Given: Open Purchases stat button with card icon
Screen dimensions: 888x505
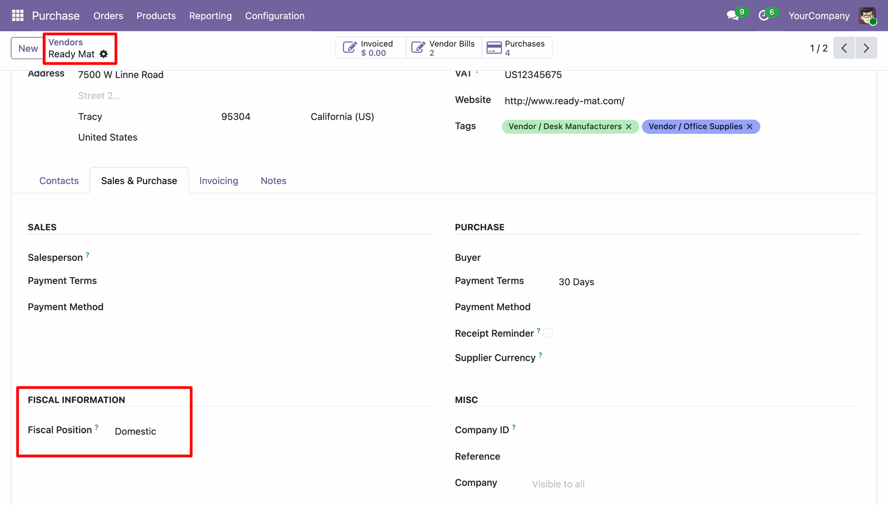Looking at the screenshot, I should tap(517, 48).
